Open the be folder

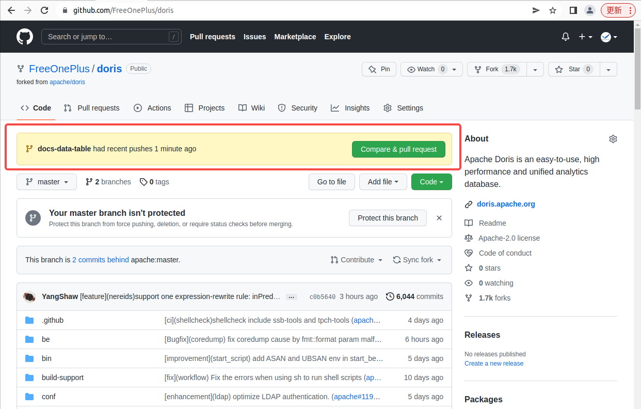point(46,339)
